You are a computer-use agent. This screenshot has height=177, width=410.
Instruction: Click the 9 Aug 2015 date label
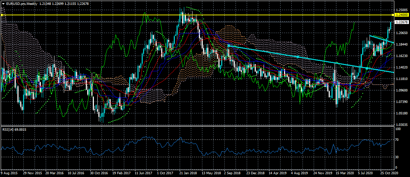coord(10,173)
